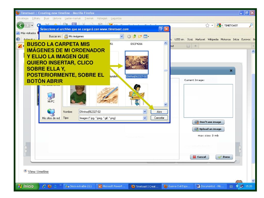Click the Upload an image button
The height and width of the screenshot is (198, 264).
(x=208, y=129)
